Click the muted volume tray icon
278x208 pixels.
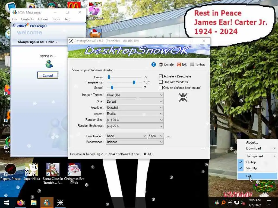[243, 203]
